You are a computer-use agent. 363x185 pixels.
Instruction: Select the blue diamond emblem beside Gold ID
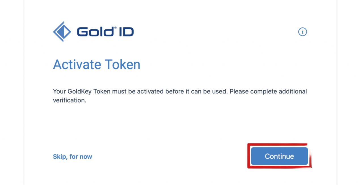[62, 32]
